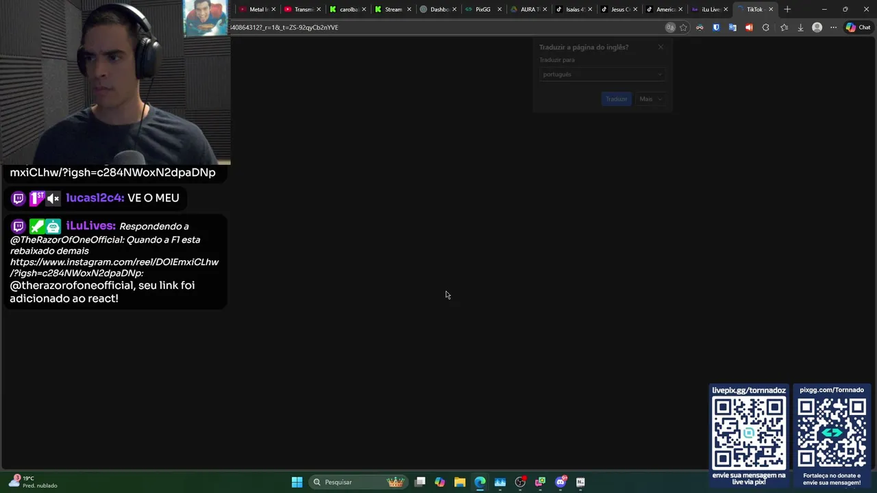Click the iLuLives username in chat
877x493 pixels.
pos(90,225)
